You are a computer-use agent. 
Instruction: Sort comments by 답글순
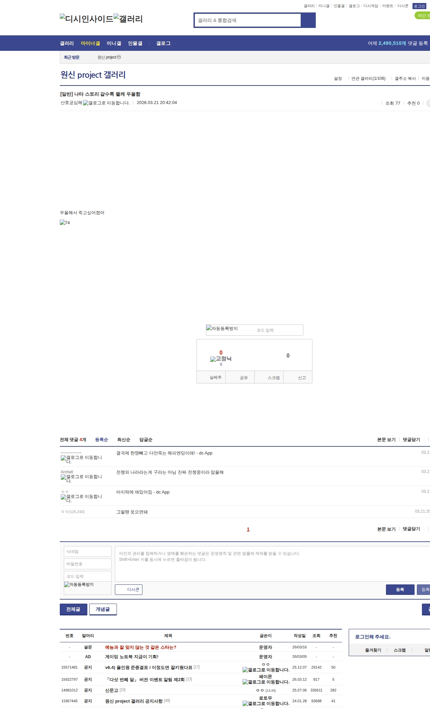[x=146, y=440]
